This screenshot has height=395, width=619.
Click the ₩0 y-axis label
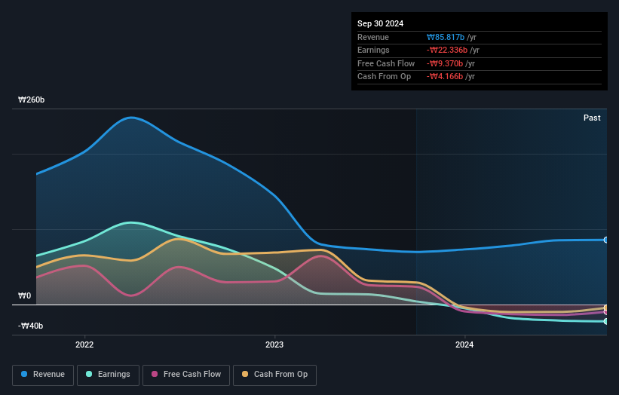coord(24,295)
